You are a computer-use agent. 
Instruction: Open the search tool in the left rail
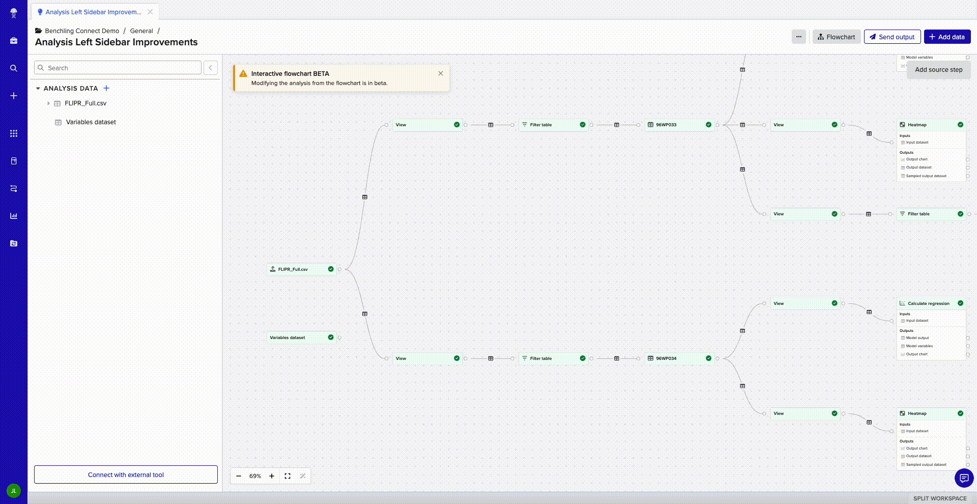13,68
